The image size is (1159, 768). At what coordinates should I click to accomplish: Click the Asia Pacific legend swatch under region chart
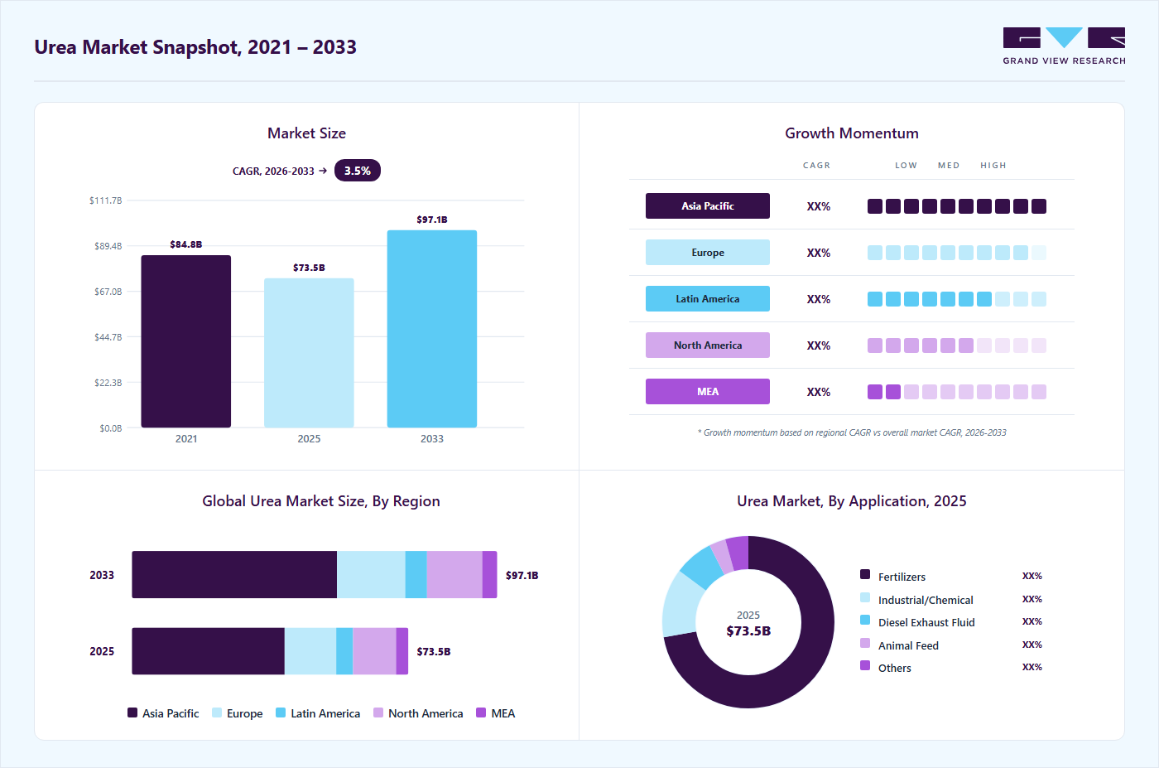coord(132,712)
